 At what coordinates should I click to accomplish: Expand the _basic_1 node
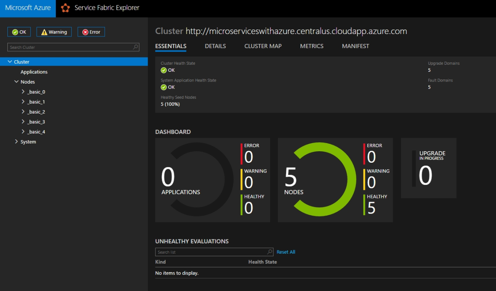tap(23, 102)
